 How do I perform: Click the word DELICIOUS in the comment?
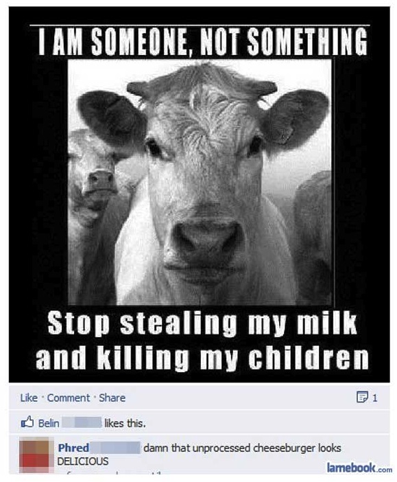[83, 461]
